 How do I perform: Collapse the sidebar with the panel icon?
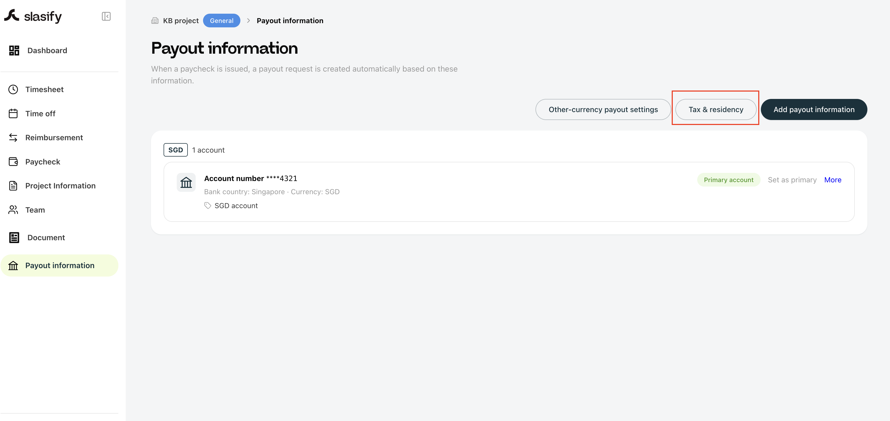pos(106,16)
